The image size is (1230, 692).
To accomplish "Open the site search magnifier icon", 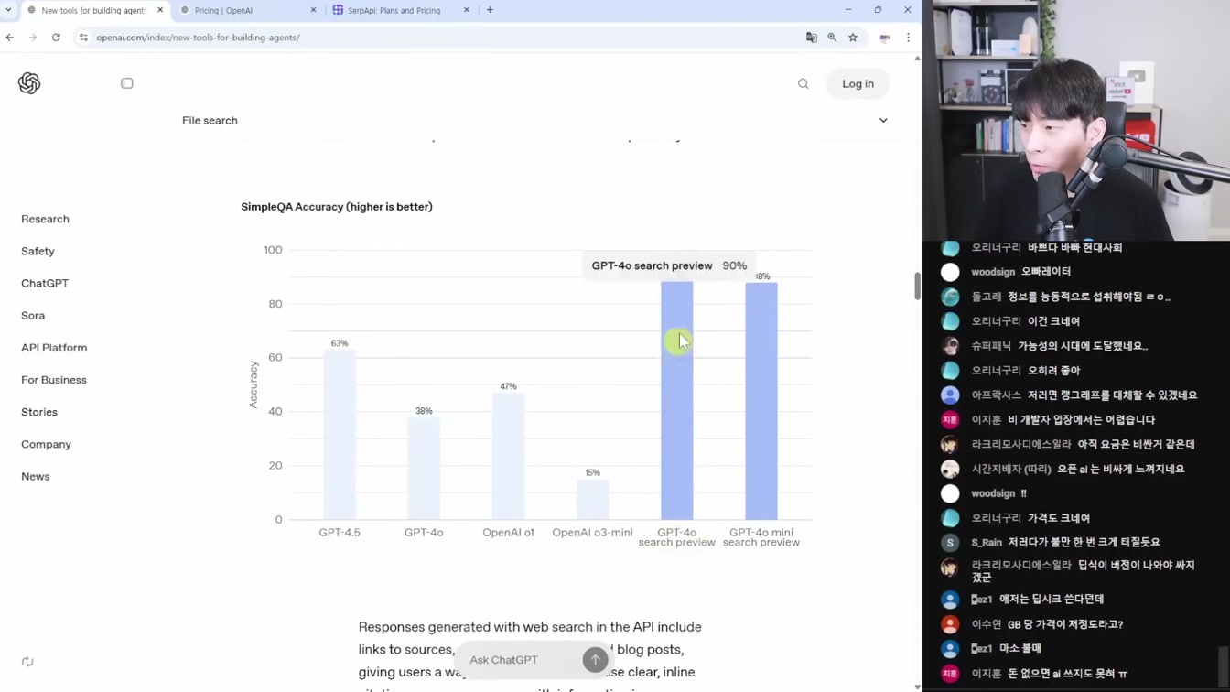I will (804, 83).
